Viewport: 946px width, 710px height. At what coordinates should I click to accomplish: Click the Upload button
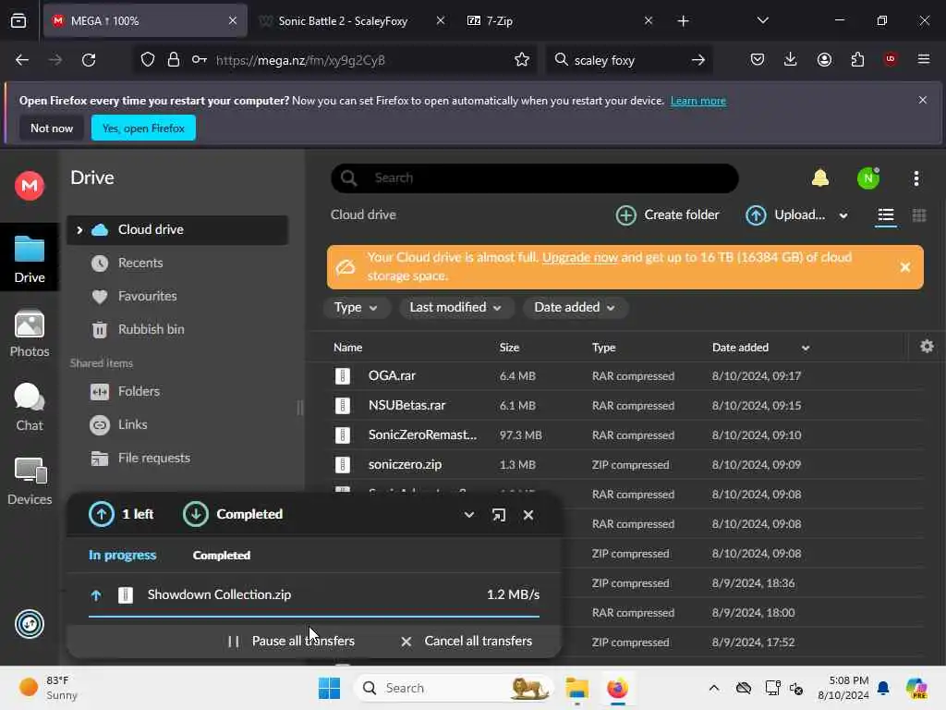click(785, 214)
